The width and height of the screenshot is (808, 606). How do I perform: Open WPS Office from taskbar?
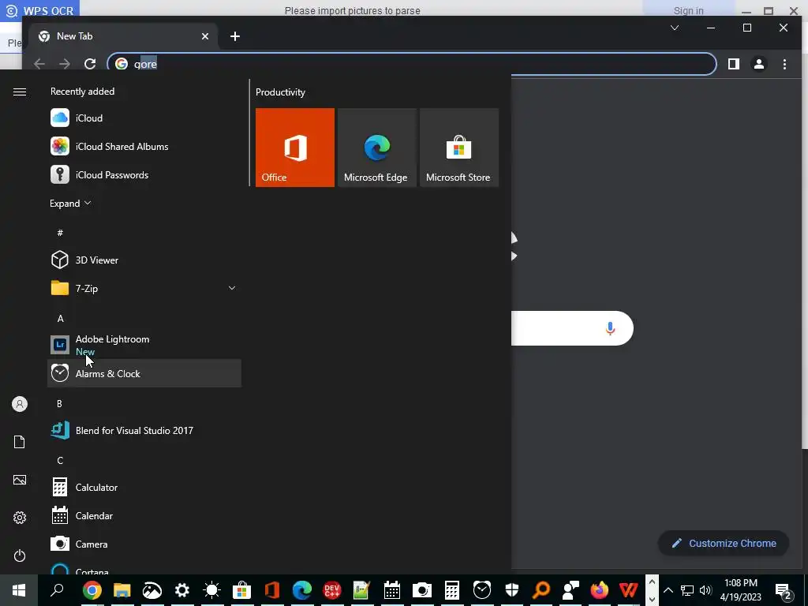point(629,590)
